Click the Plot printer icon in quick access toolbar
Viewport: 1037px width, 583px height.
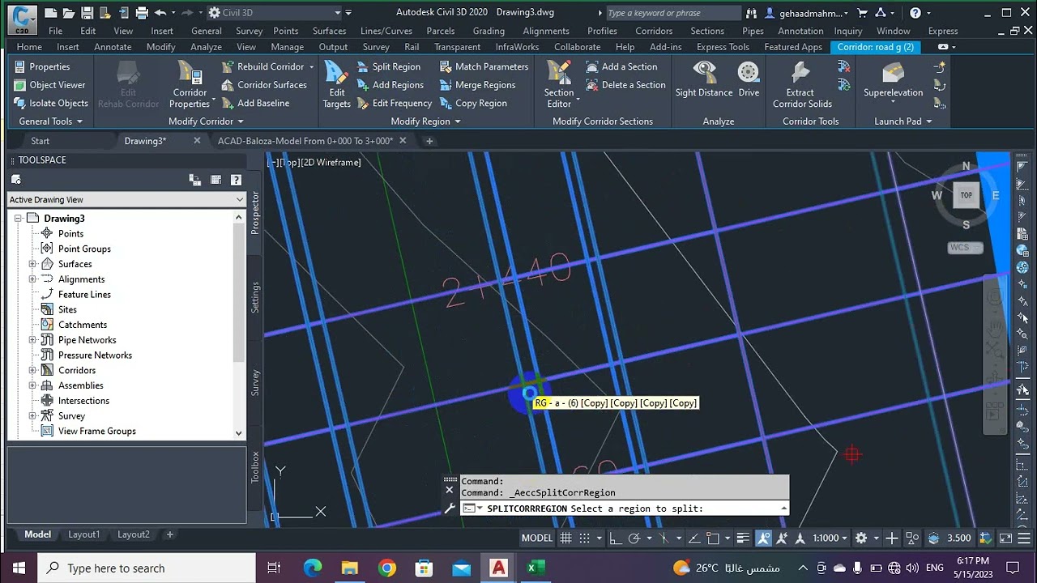click(x=142, y=13)
